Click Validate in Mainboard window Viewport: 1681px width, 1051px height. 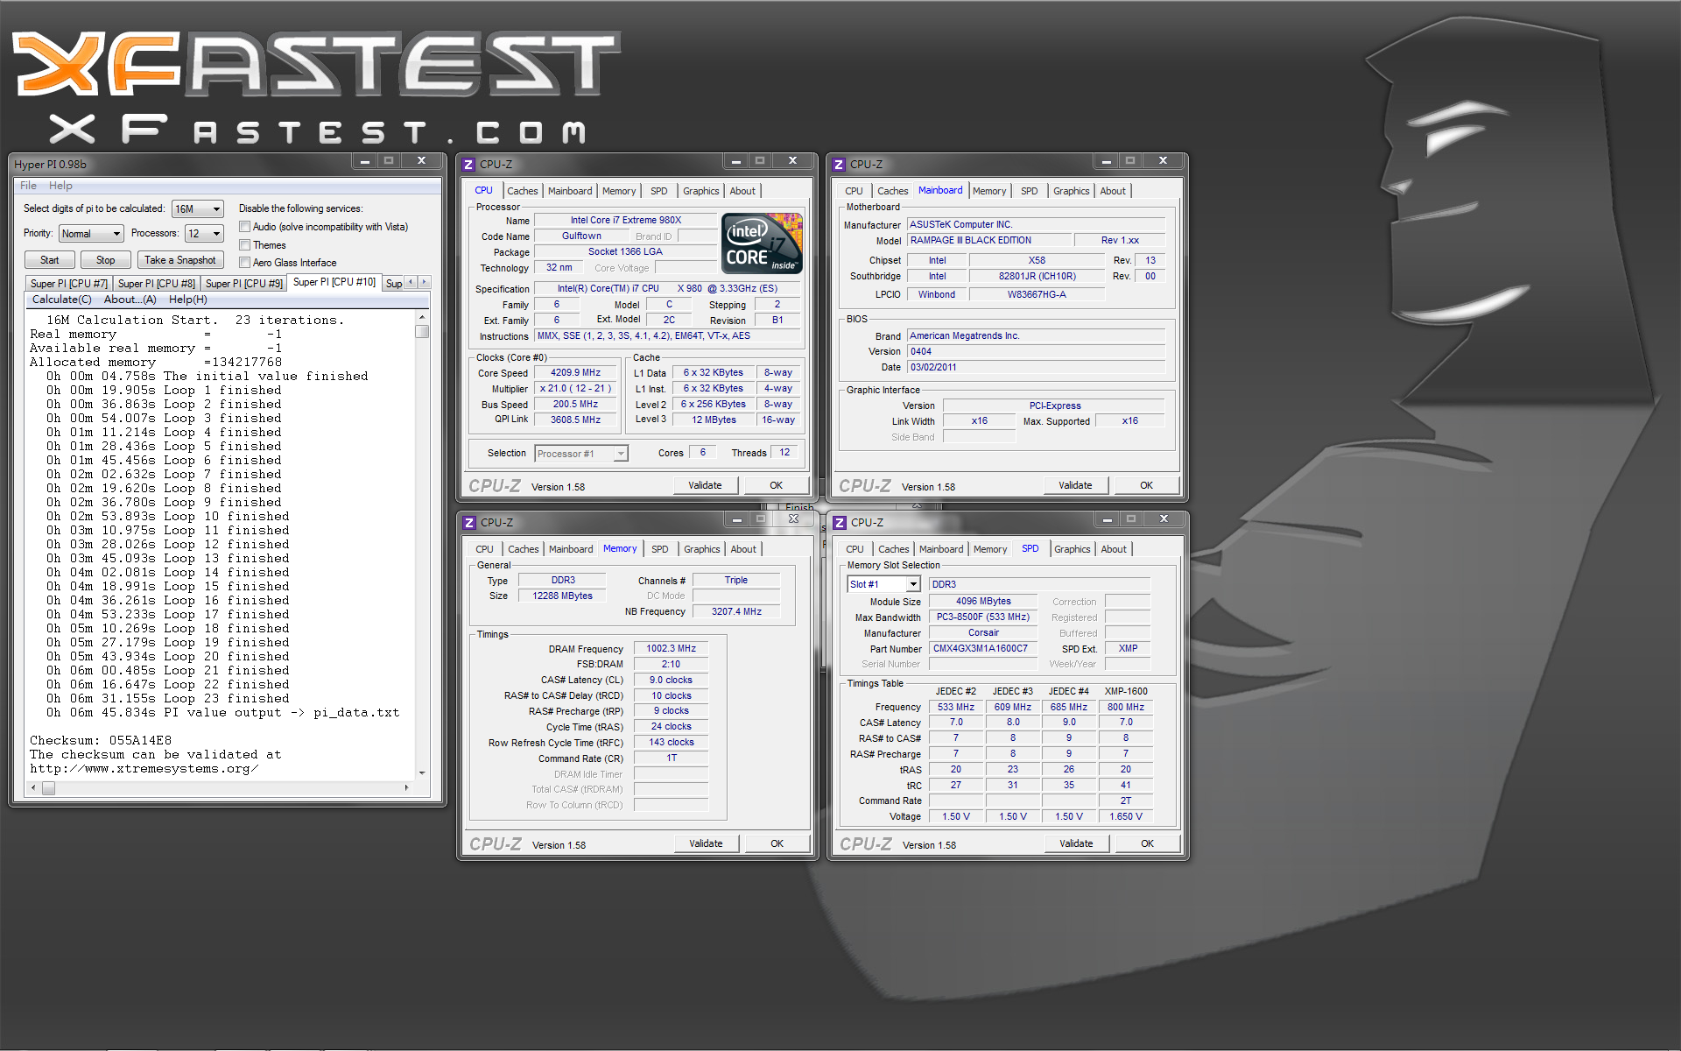(x=1075, y=485)
